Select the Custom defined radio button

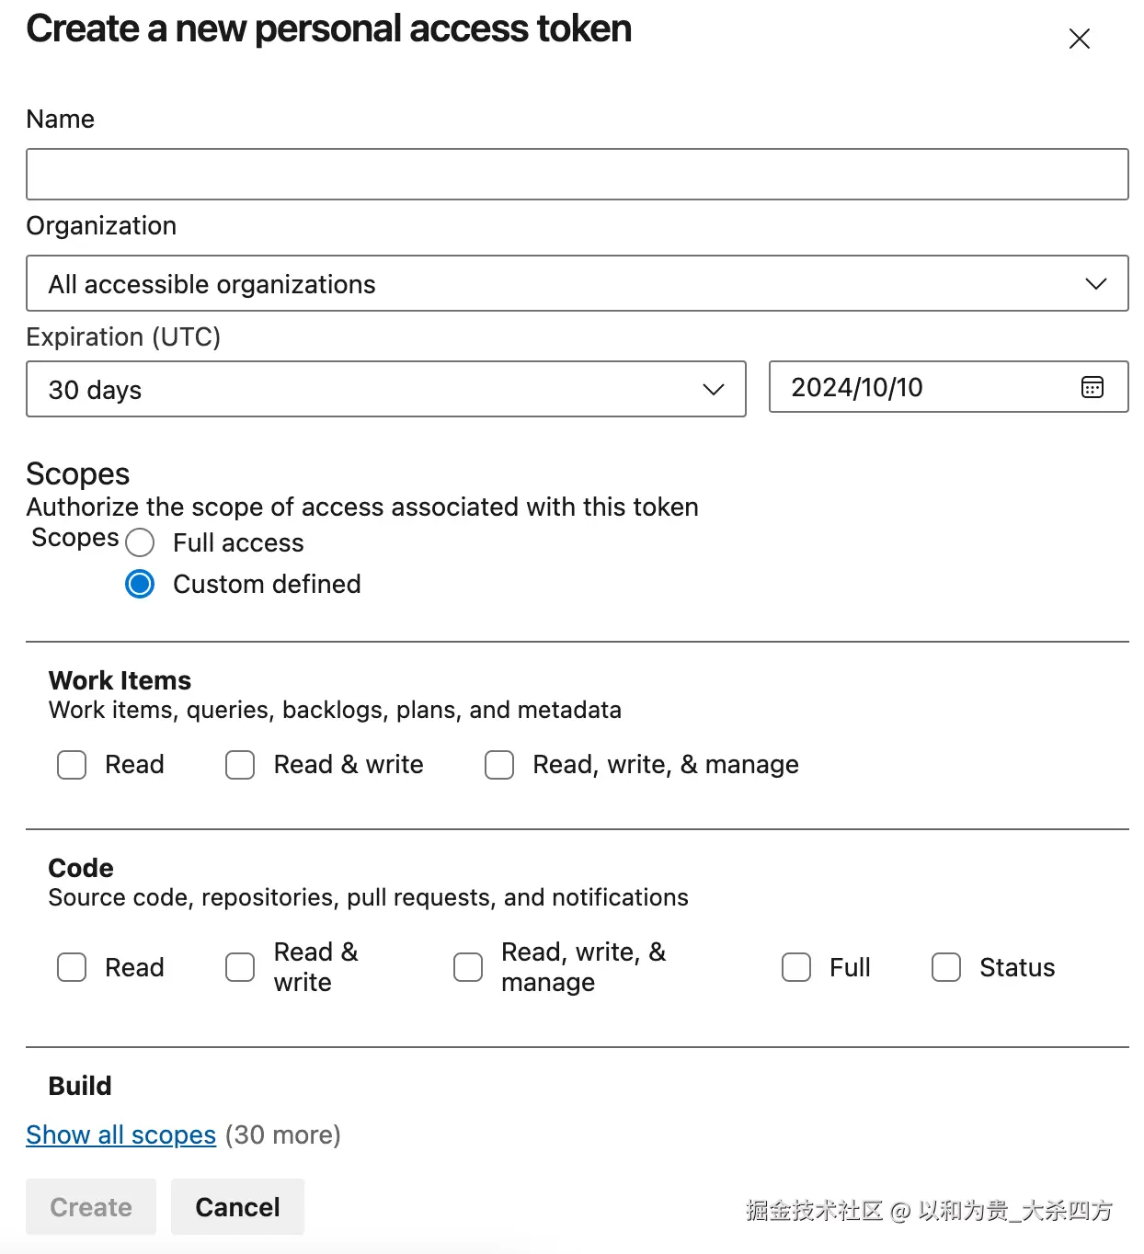140,584
